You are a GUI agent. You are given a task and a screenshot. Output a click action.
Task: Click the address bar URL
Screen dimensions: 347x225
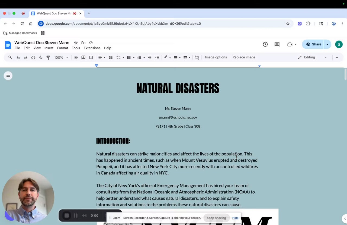coord(123,24)
